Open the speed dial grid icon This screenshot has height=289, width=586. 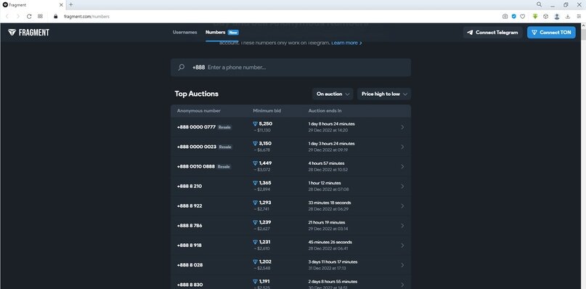[41, 17]
